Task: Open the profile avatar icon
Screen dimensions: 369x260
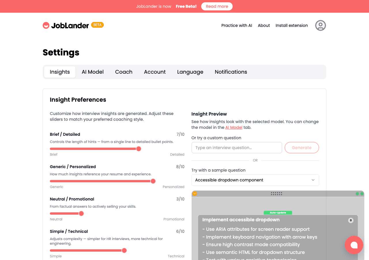Action: coord(320,25)
